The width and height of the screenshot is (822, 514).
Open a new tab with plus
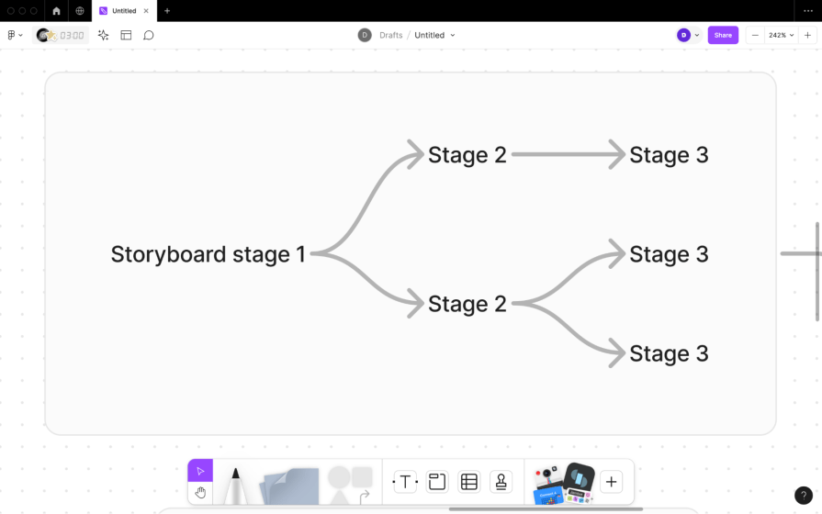coord(167,10)
